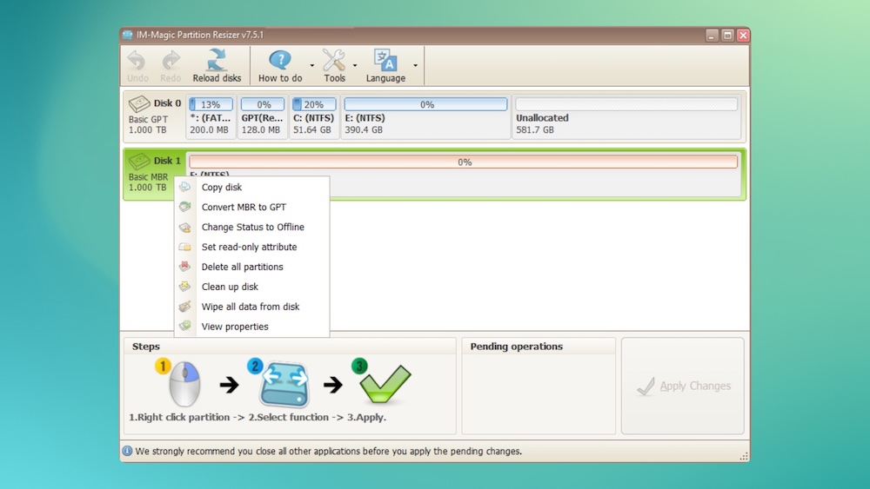This screenshot has height=489, width=870.
Task: Select the E: (NTFS) 390.4 GB partition
Action: (x=425, y=117)
